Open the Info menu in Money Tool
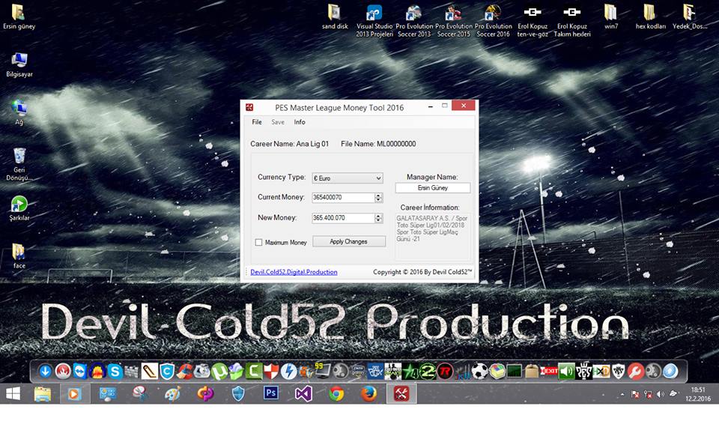This screenshot has width=719, height=421. coord(300,122)
